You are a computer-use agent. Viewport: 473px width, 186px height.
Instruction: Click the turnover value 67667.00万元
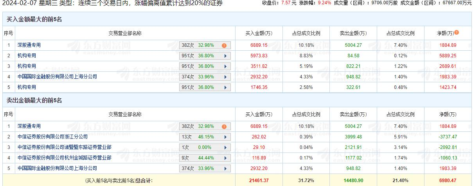[458, 3]
